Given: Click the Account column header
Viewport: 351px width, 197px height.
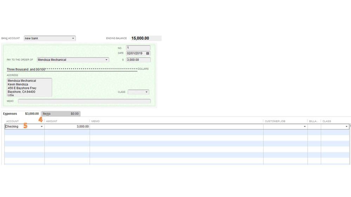Looking at the screenshot, I should point(13,121).
